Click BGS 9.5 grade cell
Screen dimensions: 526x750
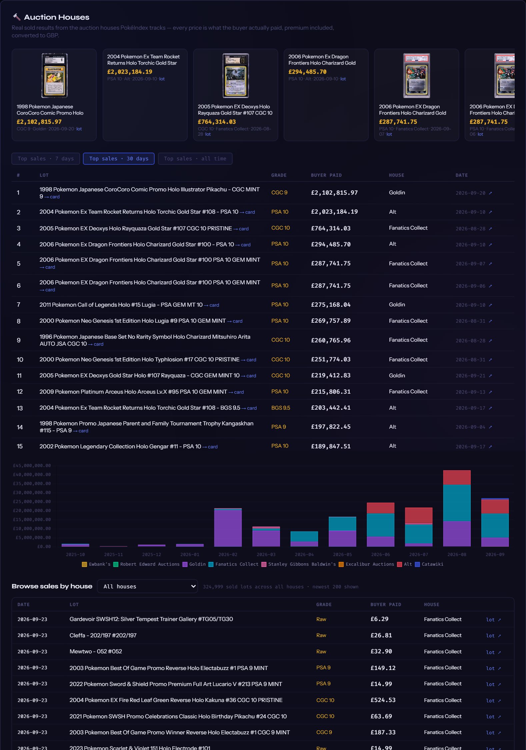281,408
